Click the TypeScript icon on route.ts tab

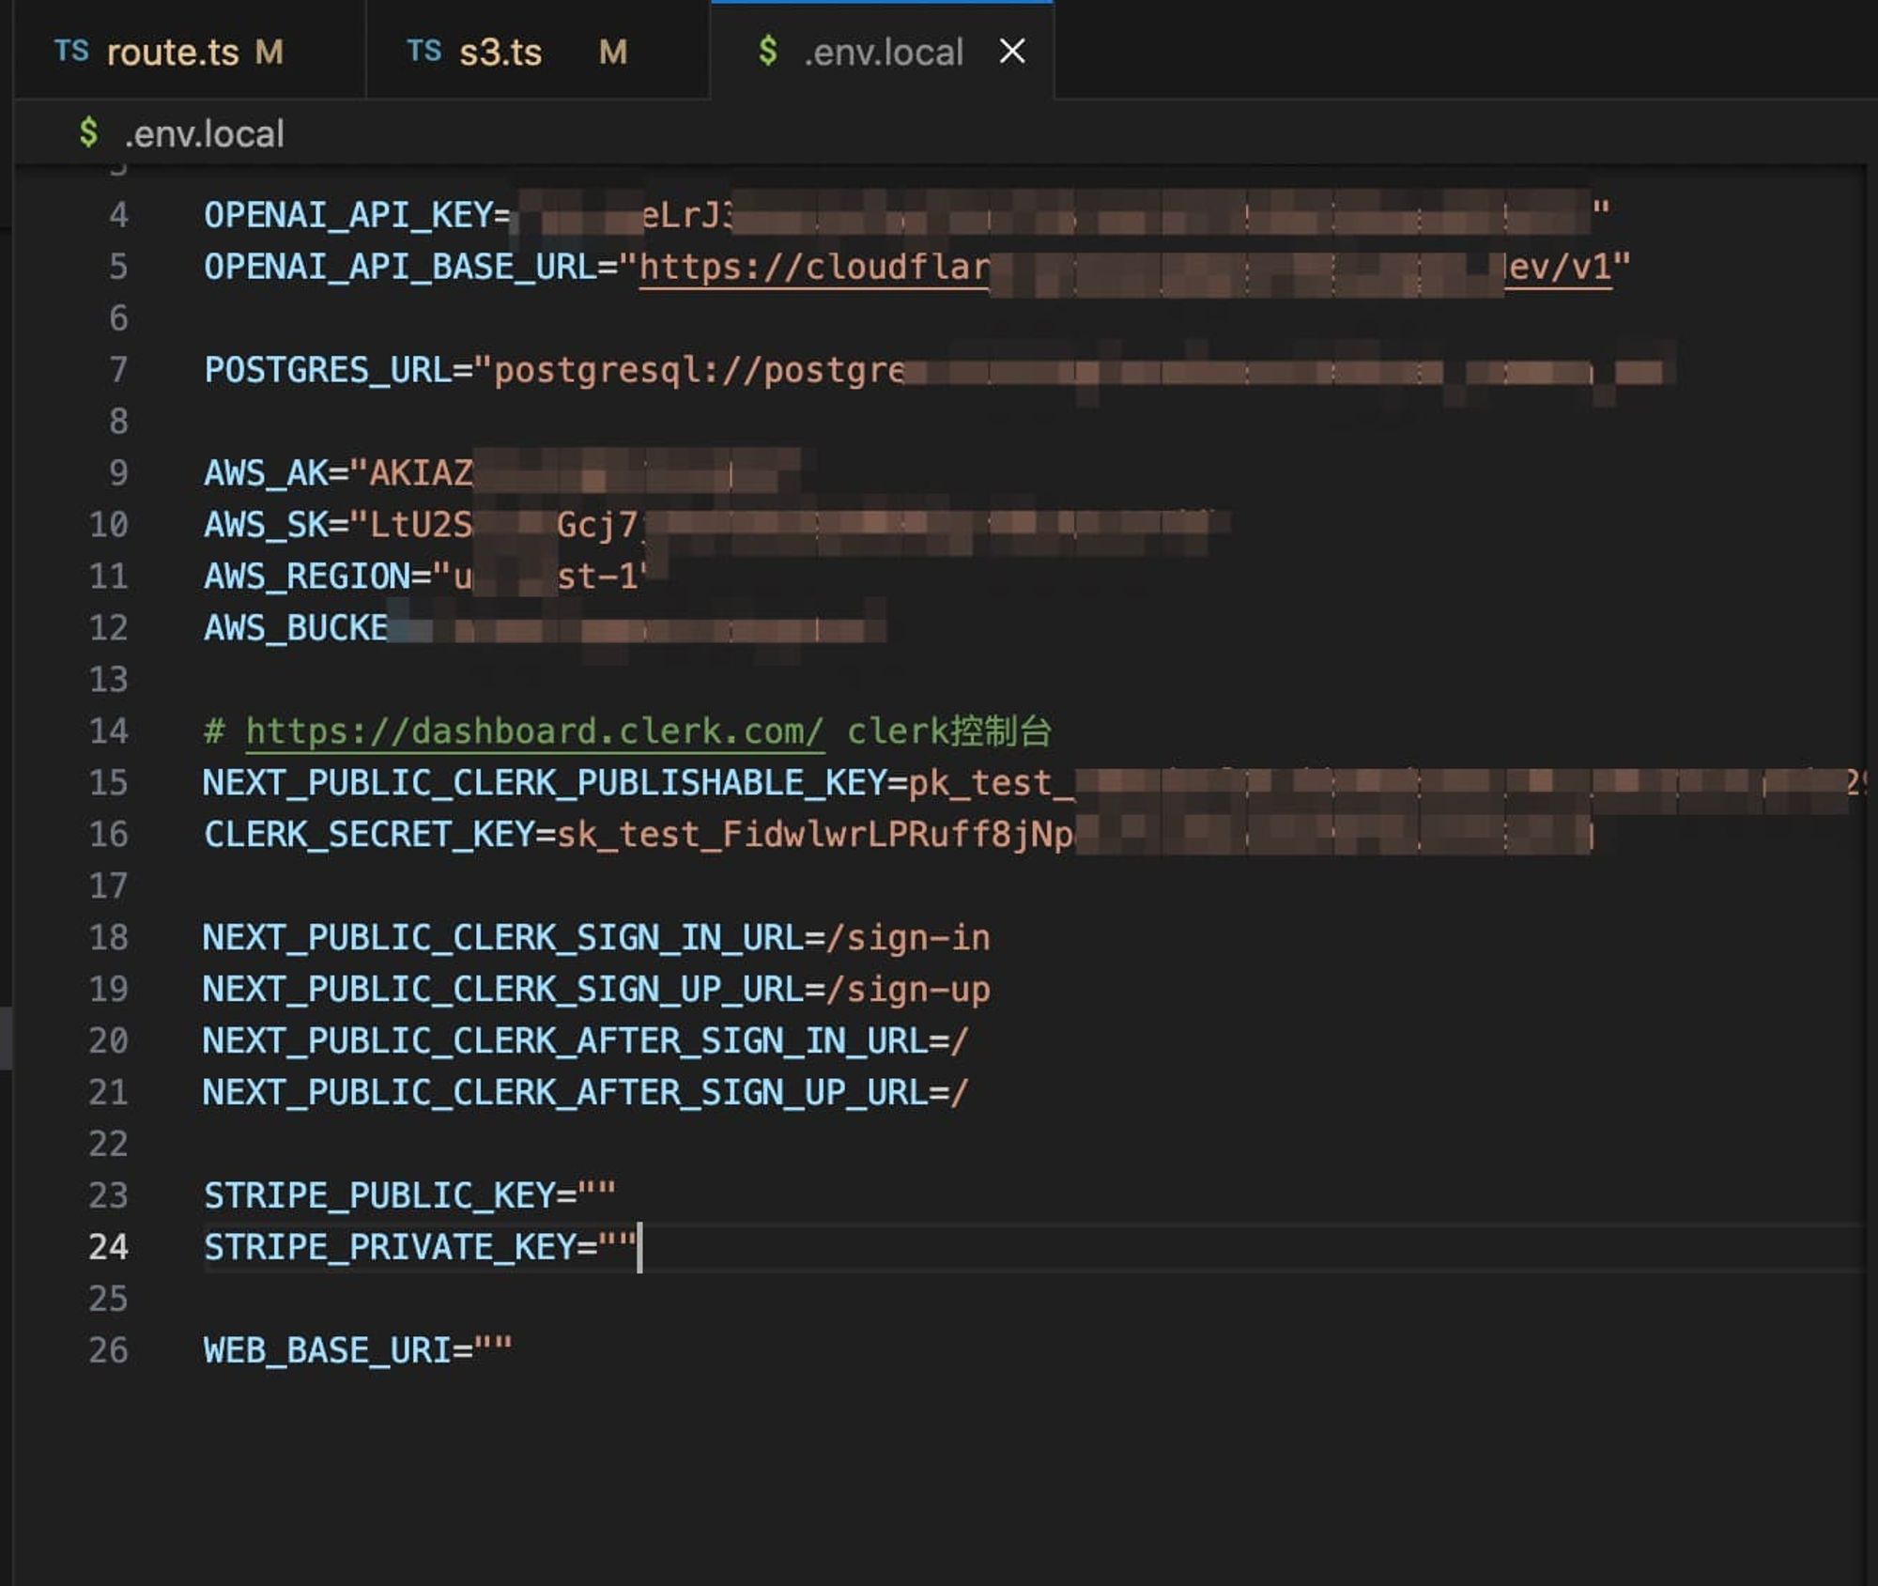coord(71,51)
